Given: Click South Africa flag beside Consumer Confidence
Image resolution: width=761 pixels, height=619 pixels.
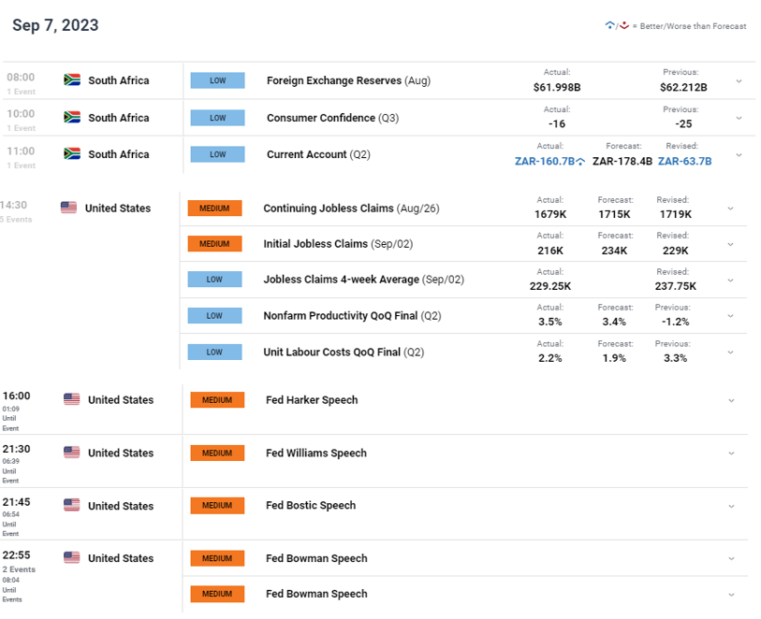Looking at the screenshot, I should (72, 118).
